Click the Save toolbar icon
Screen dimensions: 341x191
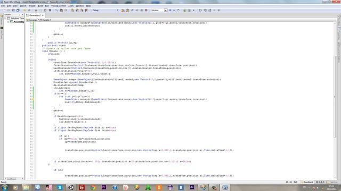click(x=13, y=10)
